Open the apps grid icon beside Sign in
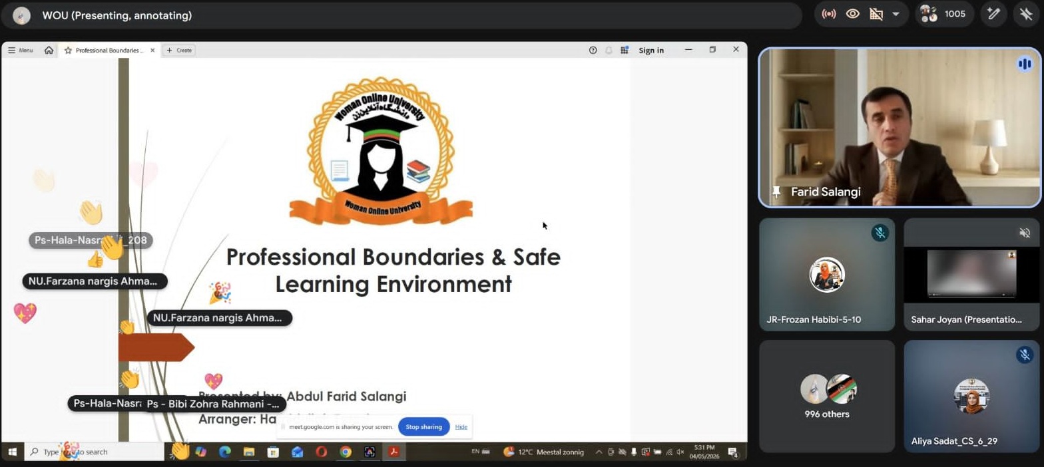The width and height of the screenshot is (1044, 467). 625,50
